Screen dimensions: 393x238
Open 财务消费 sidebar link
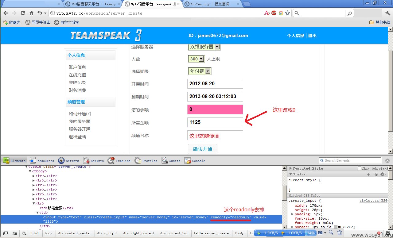coord(77,90)
